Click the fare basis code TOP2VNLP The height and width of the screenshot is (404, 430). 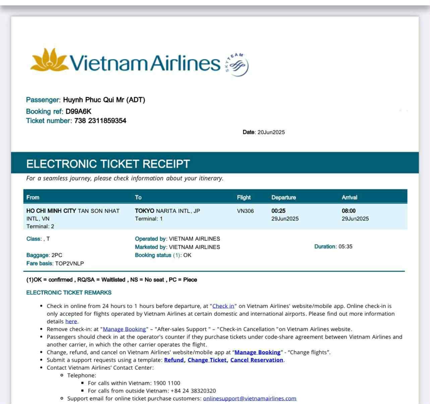coord(69,264)
